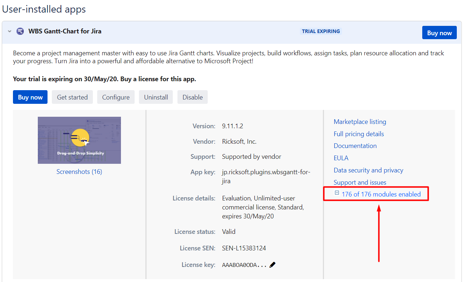Open the Screenshots (16) link
This screenshot has height=282, width=464.
[79, 172]
